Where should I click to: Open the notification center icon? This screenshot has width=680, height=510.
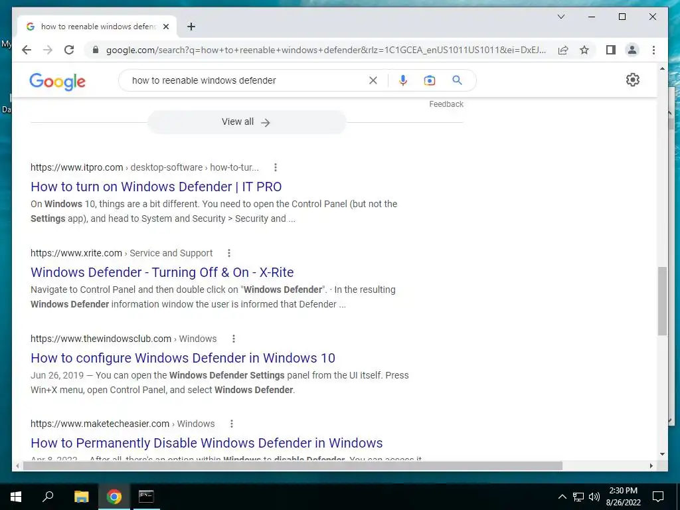click(658, 497)
